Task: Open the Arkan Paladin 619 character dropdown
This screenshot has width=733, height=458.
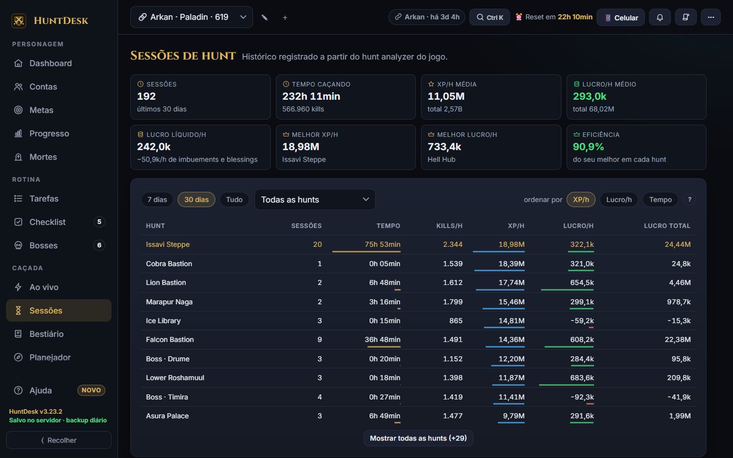Action: (x=191, y=17)
